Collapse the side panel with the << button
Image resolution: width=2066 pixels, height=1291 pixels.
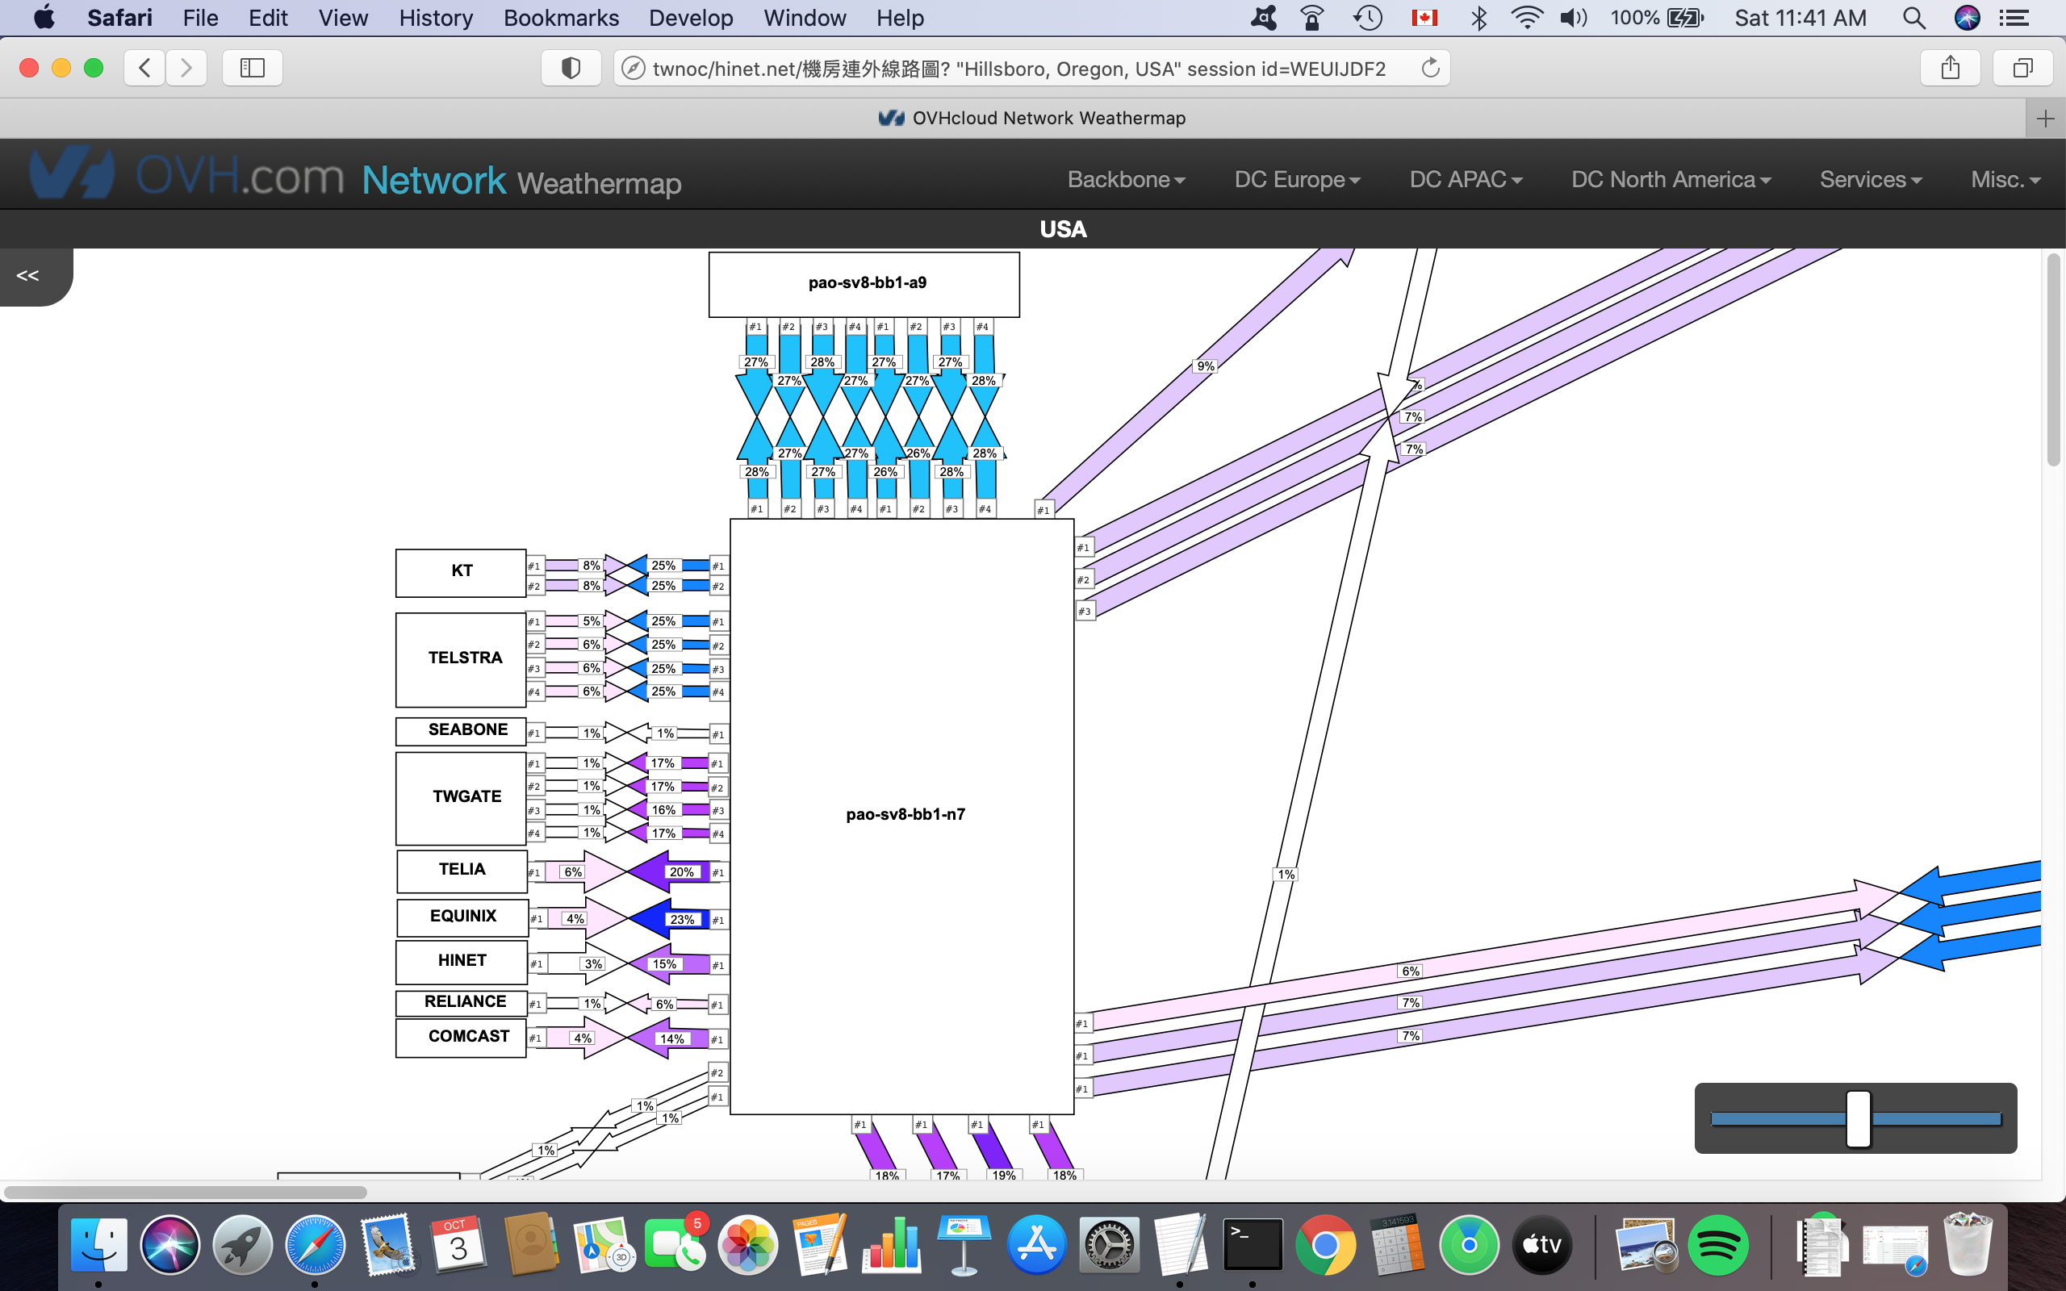pyautogui.click(x=28, y=276)
